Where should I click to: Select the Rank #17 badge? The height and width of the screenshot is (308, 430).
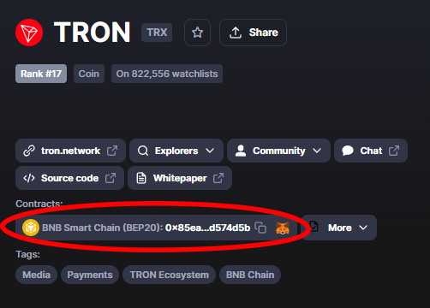(41, 74)
